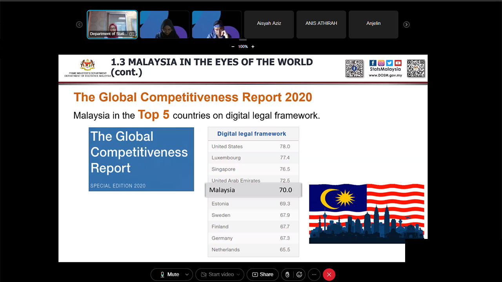
Task: Open the audio options dropdown arrow beside Mute
Action: point(187,275)
